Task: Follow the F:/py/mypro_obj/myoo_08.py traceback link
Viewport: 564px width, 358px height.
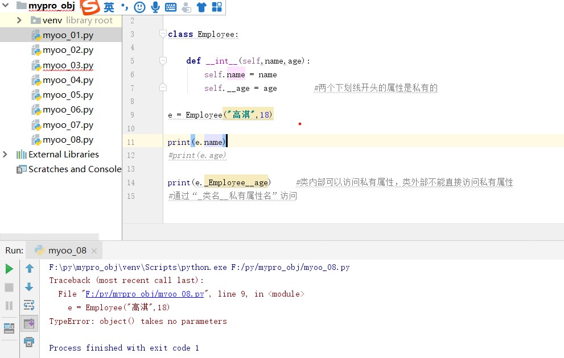Action: point(145,294)
